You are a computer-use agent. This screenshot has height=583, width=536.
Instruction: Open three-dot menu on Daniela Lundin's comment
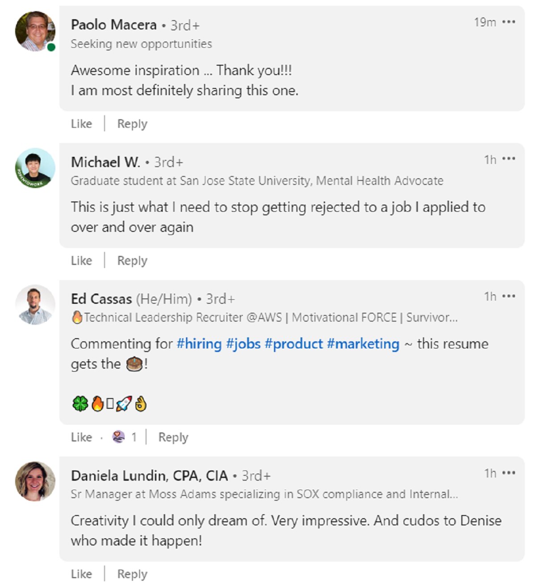click(509, 473)
